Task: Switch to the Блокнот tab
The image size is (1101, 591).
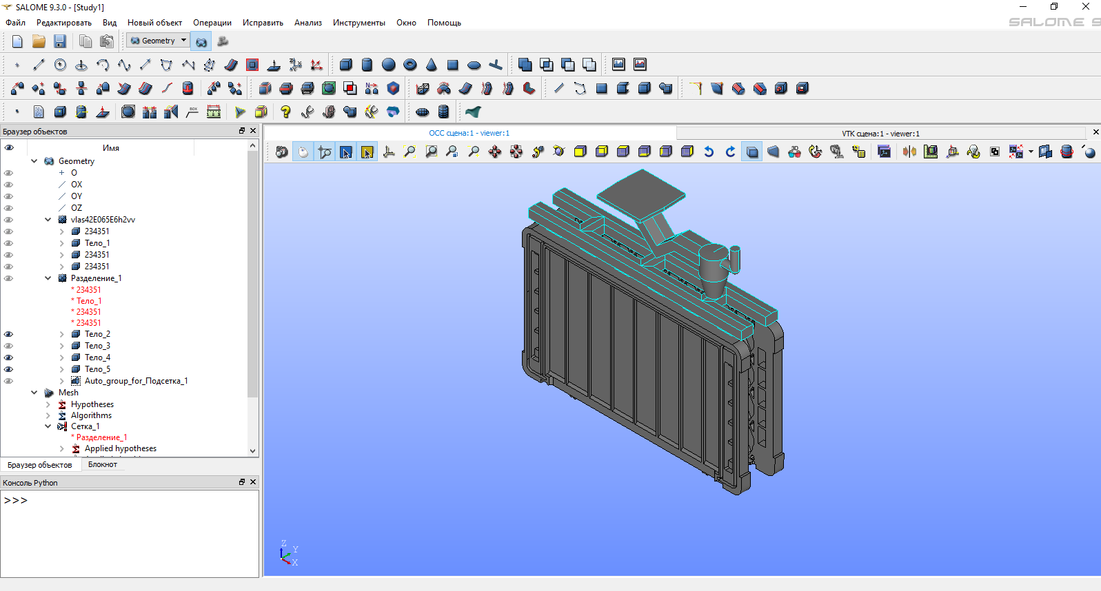Action: pyautogui.click(x=103, y=464)
